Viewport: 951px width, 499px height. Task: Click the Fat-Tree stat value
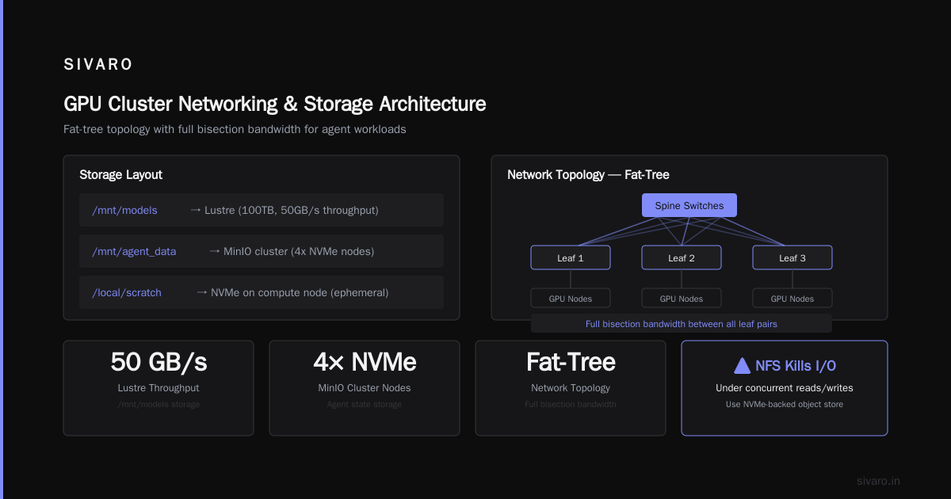tap(571, 362)
